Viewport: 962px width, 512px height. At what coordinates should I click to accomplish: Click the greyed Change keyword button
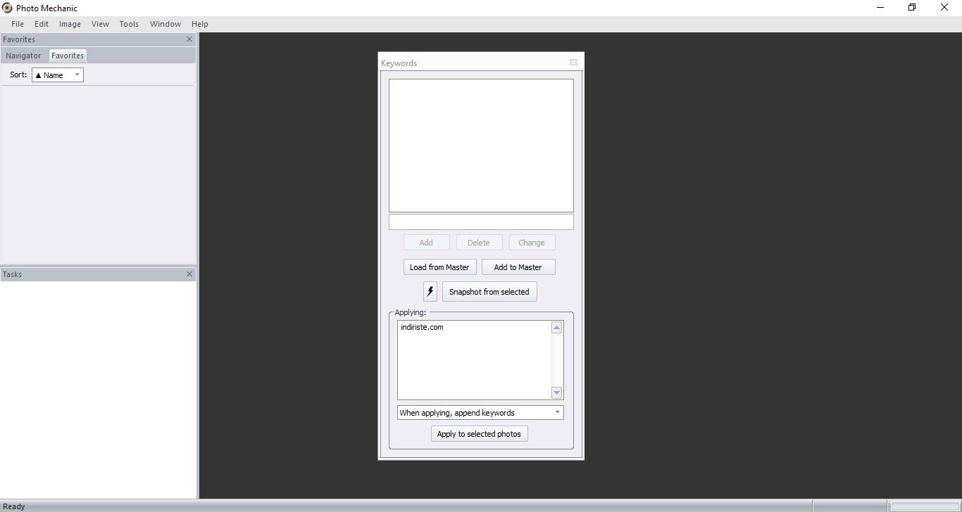pos(532,243)
